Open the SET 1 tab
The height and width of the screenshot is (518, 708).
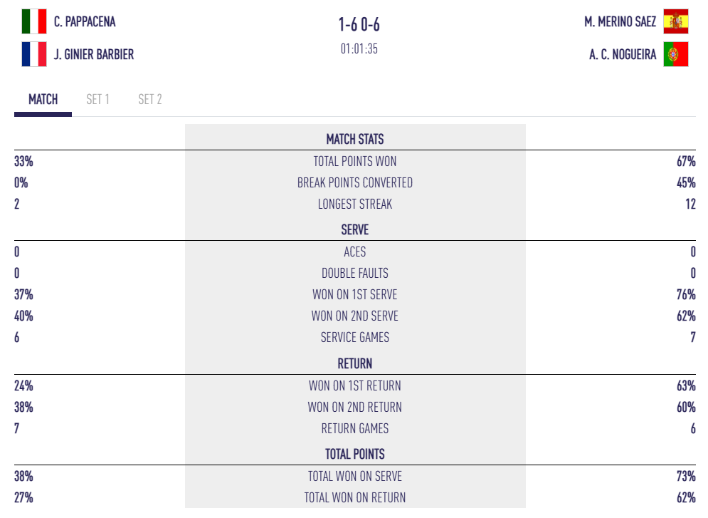coord(97,100)
